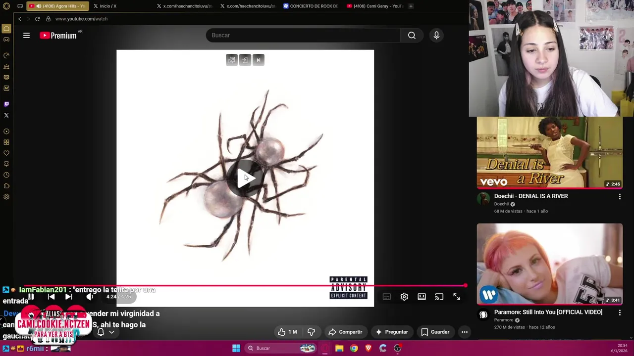The height and width of the screenshot is (356, 634).
Task: Expand notification options chevron beside the bell
Action: pyautogui.click(x=111, y=332)
